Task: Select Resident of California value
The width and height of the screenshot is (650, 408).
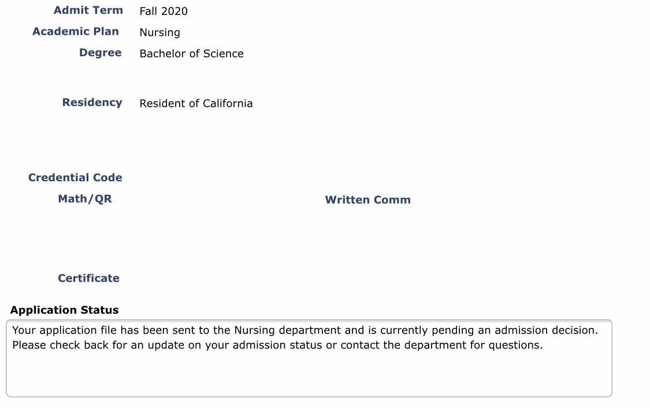Action: (196, 103)
